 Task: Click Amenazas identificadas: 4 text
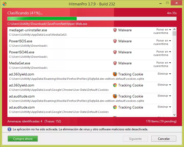tap(25, 121)
